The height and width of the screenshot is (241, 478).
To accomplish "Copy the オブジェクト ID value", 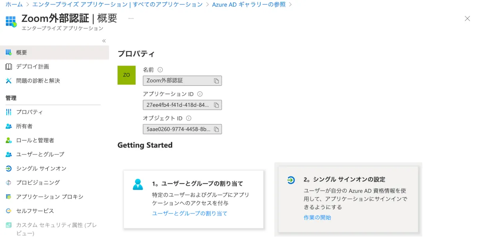I will [x=216, y=129].
